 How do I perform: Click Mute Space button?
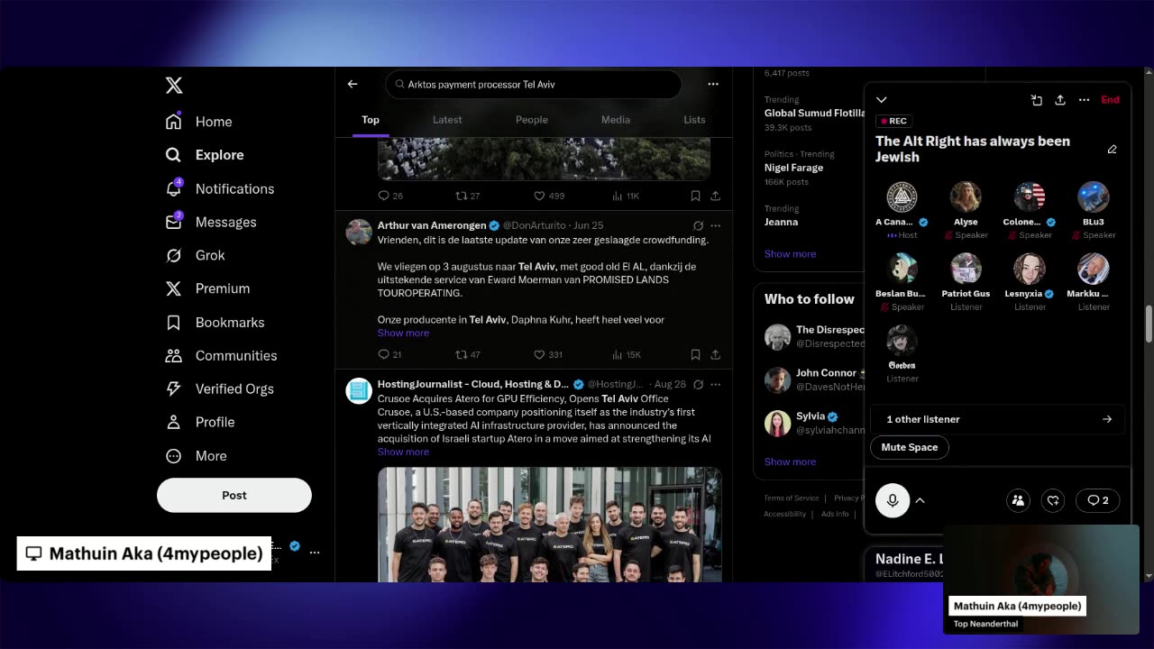click(x=909, y=447)
